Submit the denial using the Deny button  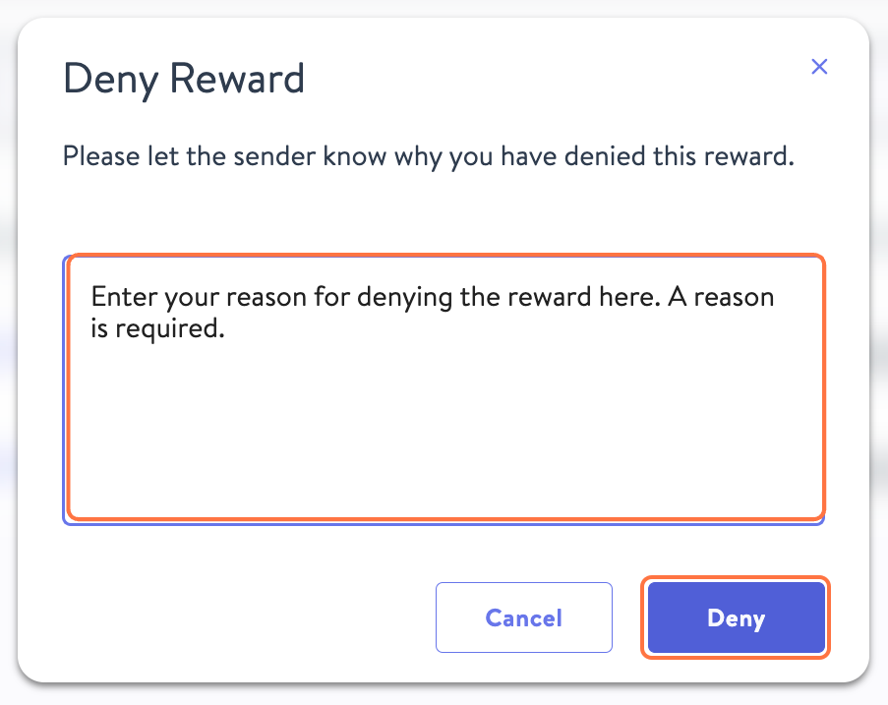(735, 617)
